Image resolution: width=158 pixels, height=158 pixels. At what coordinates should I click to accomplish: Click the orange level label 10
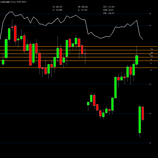click(x=152, y=56)
